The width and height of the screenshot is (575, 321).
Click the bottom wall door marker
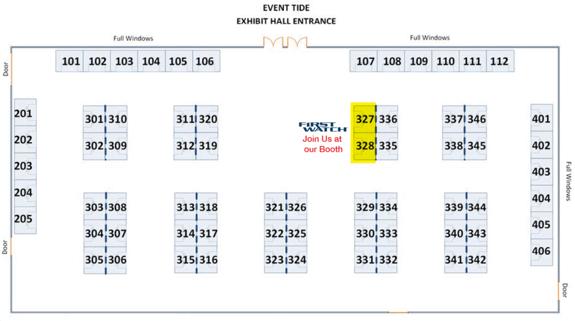point(398,312)
